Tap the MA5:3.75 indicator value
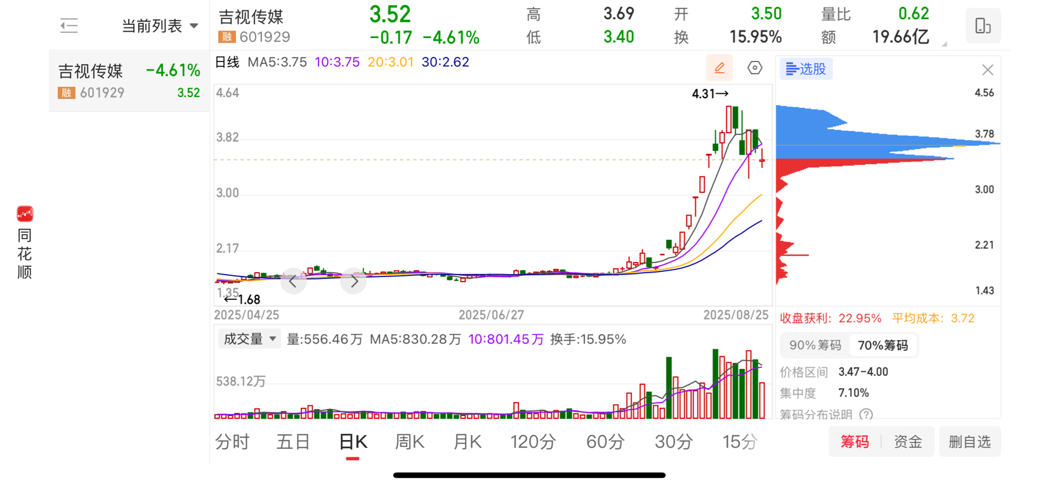1059x487 pixels. 277,62
